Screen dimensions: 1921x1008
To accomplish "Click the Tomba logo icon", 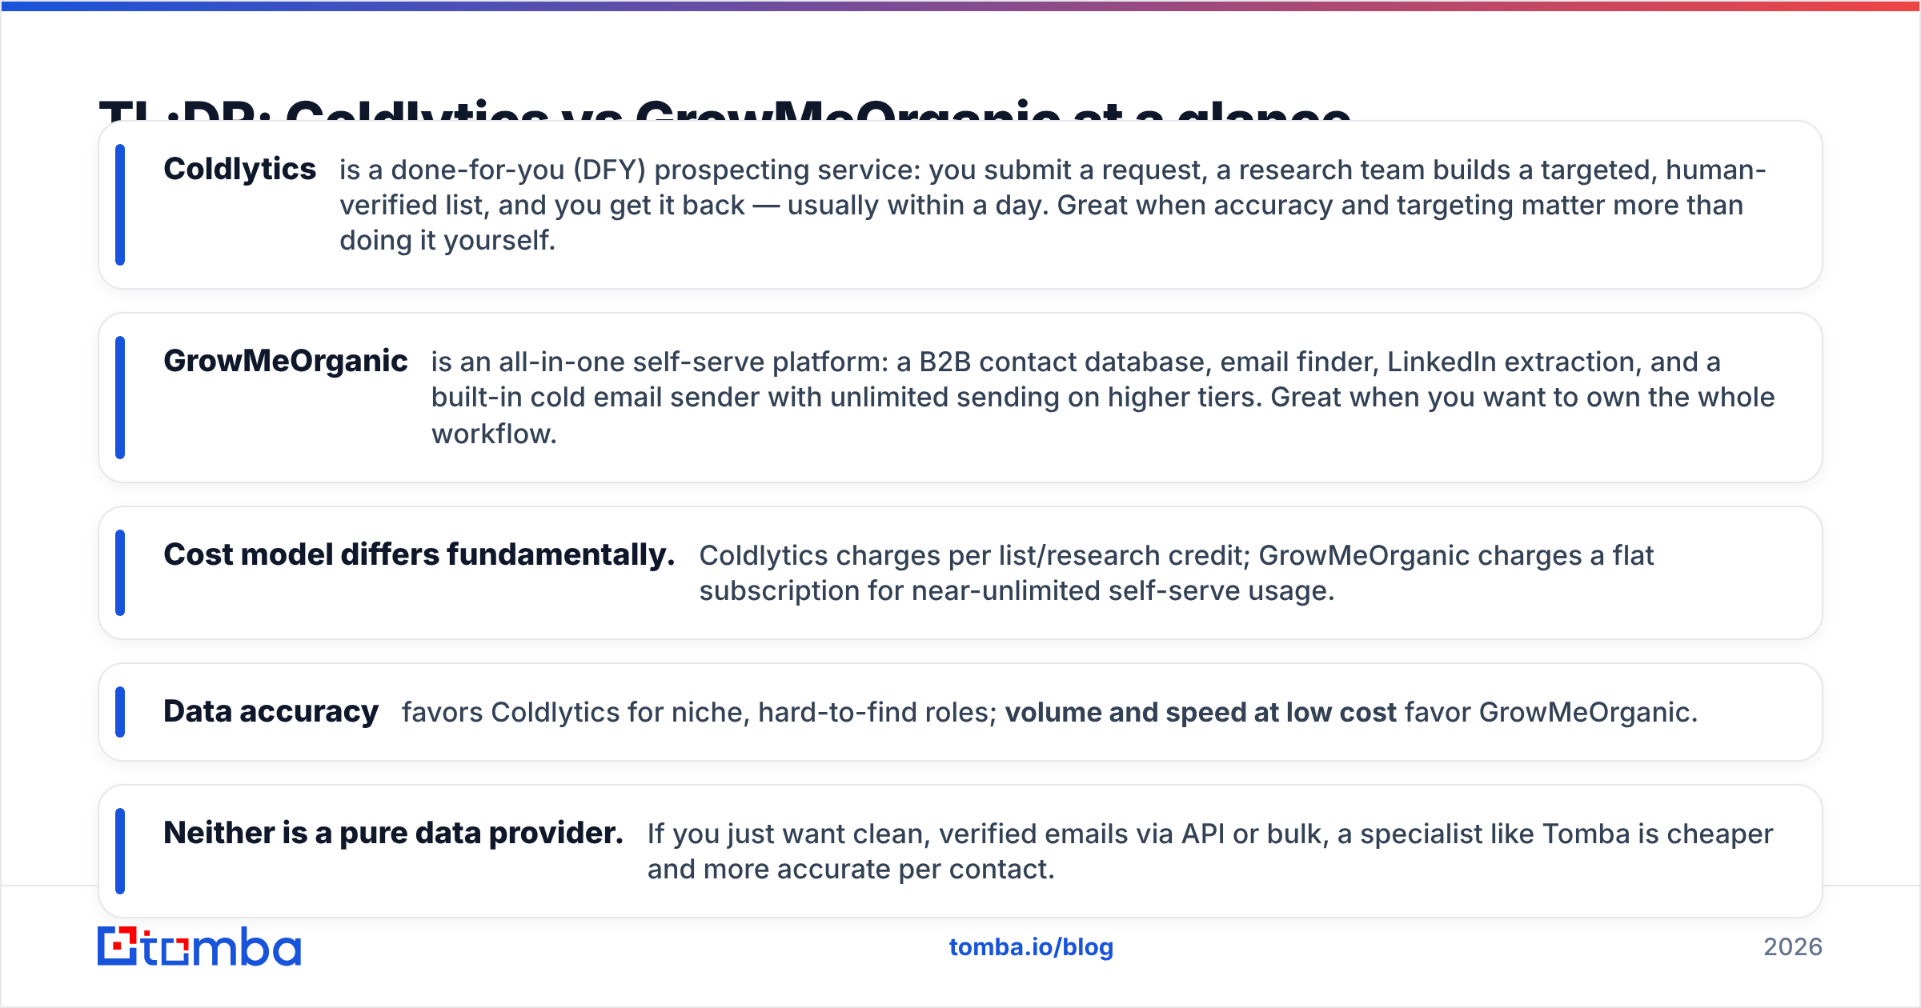I will [199, 946].
